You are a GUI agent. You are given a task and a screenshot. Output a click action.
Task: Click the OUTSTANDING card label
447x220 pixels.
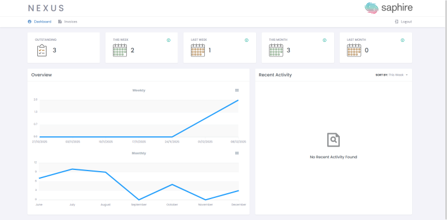pos(45,40)
